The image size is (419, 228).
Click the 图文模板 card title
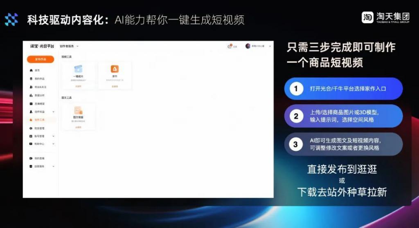click(x=78, y=117)
